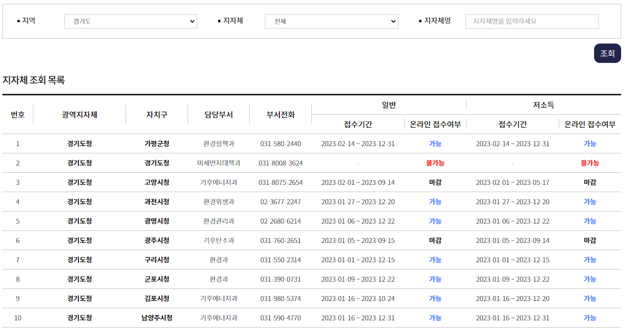Click phone number 031-390-0731
This screenshot has height=331, width=625.
[280, 279]
